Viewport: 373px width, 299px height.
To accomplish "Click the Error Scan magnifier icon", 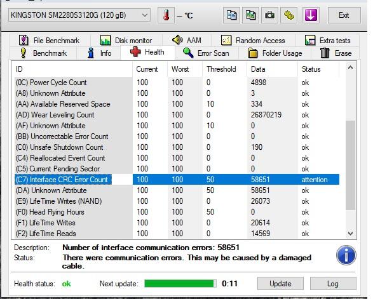I will point(188,53).
